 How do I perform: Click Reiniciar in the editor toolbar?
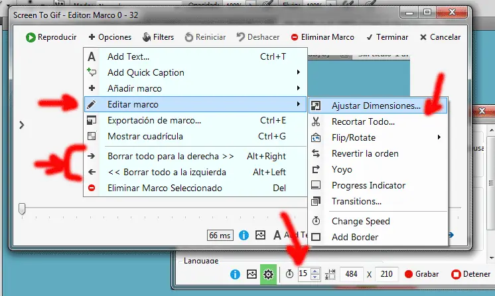[205, 37]
